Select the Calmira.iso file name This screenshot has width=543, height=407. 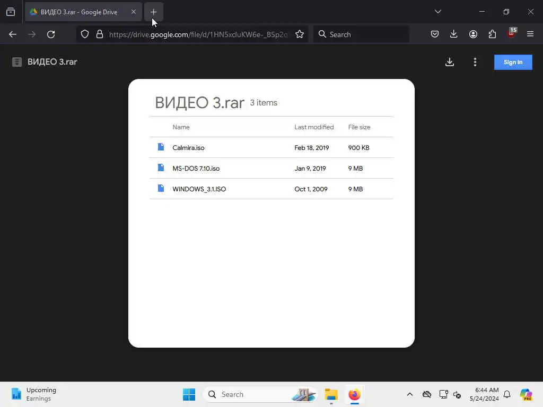point(188,148)
